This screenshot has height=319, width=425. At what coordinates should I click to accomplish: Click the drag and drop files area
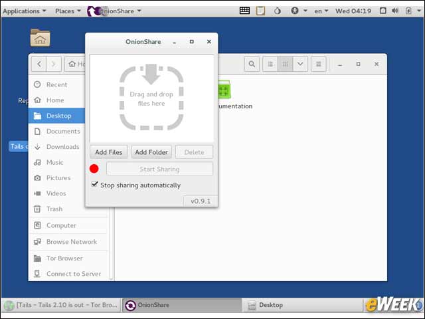pyautogui.click(x=151, y=98)
